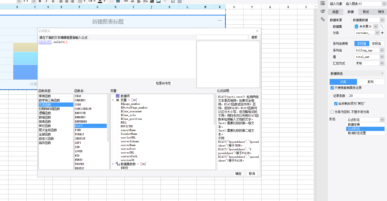Cancel the formula dialog with 取消
The image size is (387, 201).
point(252,173)
